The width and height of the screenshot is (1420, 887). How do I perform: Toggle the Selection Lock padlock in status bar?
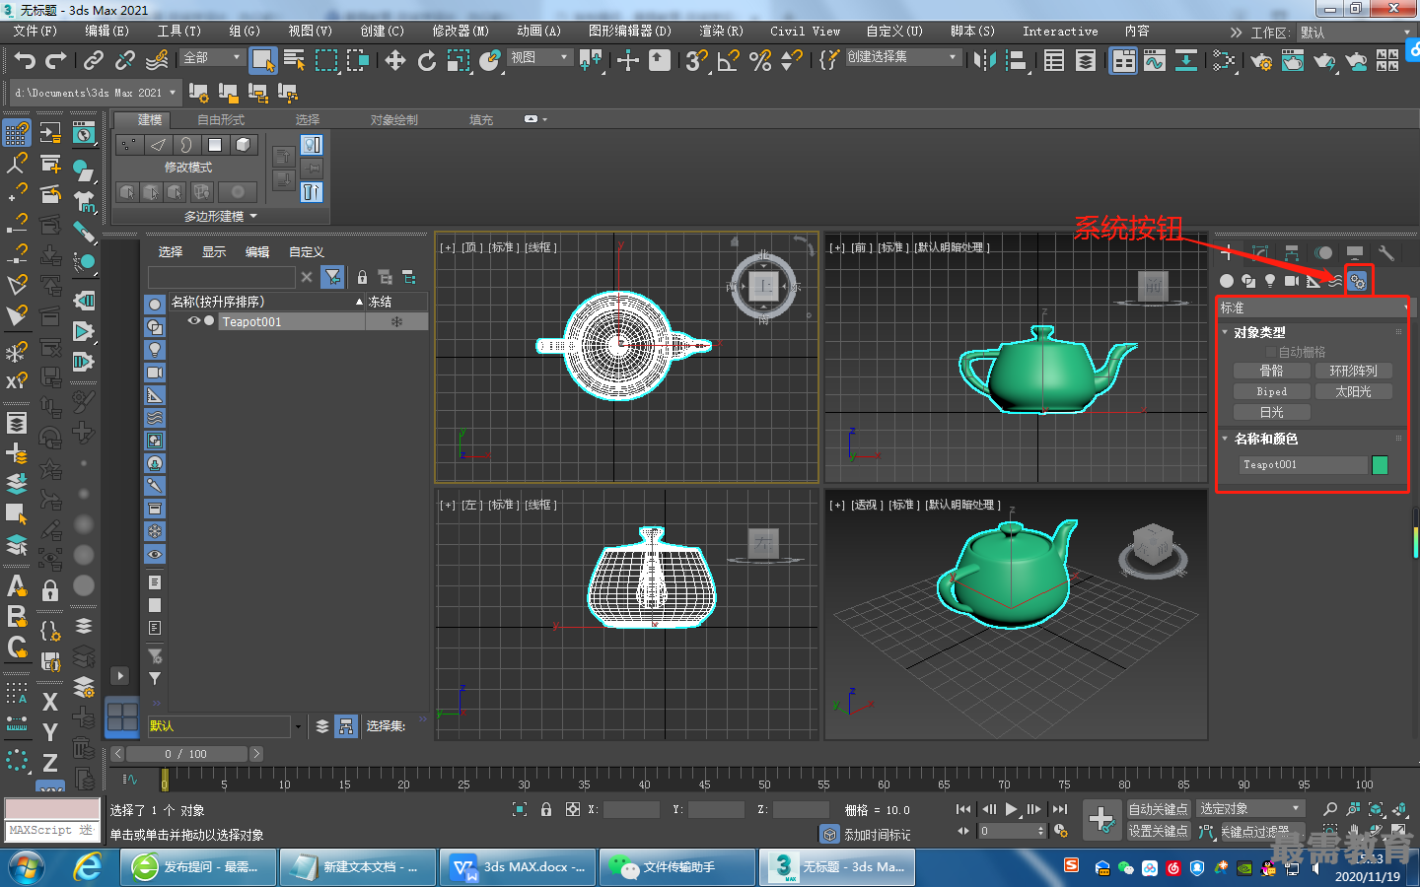click(x=546, y=809)
